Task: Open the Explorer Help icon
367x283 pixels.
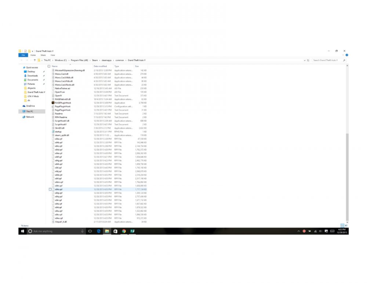Action: click(x=347, y=55)
